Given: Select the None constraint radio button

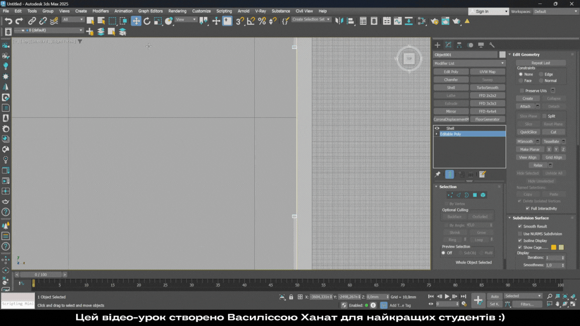Looking at the screenshot, I should 521,74.
